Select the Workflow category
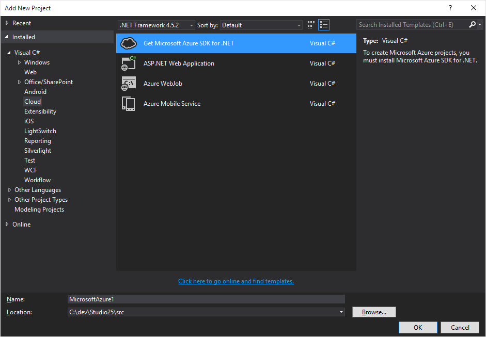 tap(38, 180)
